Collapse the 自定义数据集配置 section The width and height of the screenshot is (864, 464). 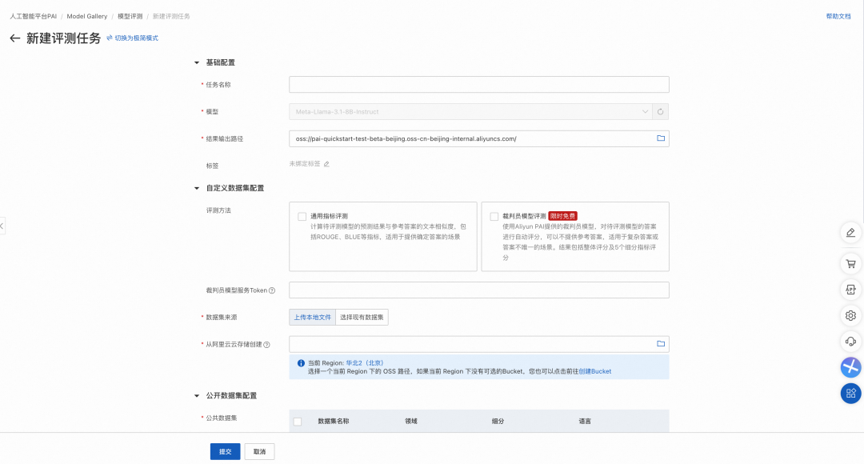(197, 189)
